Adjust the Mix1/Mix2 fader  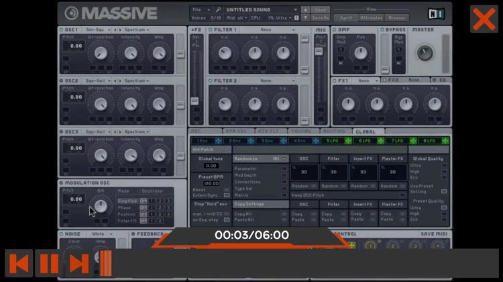pos(319,52)
